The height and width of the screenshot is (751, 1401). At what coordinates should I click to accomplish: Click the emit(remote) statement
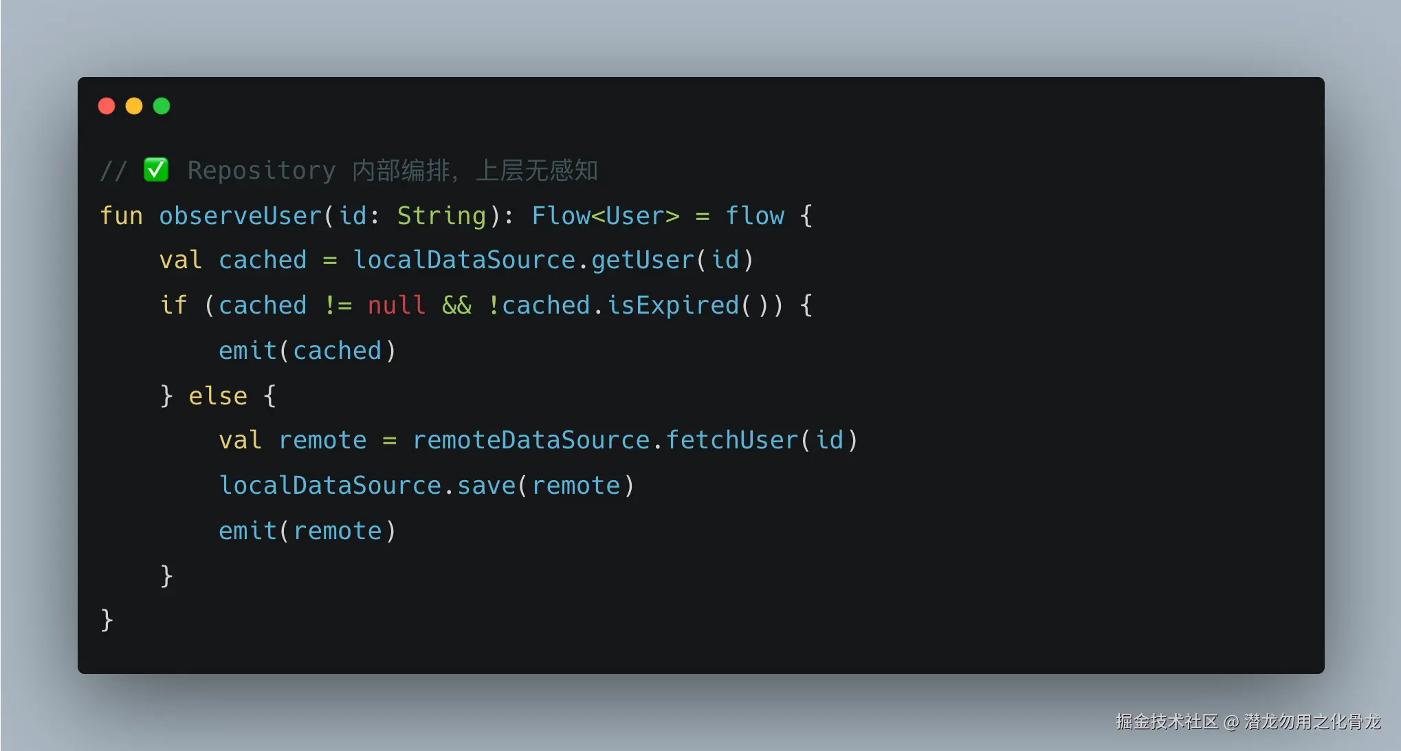pyautogui.click(x=307, y=531)
